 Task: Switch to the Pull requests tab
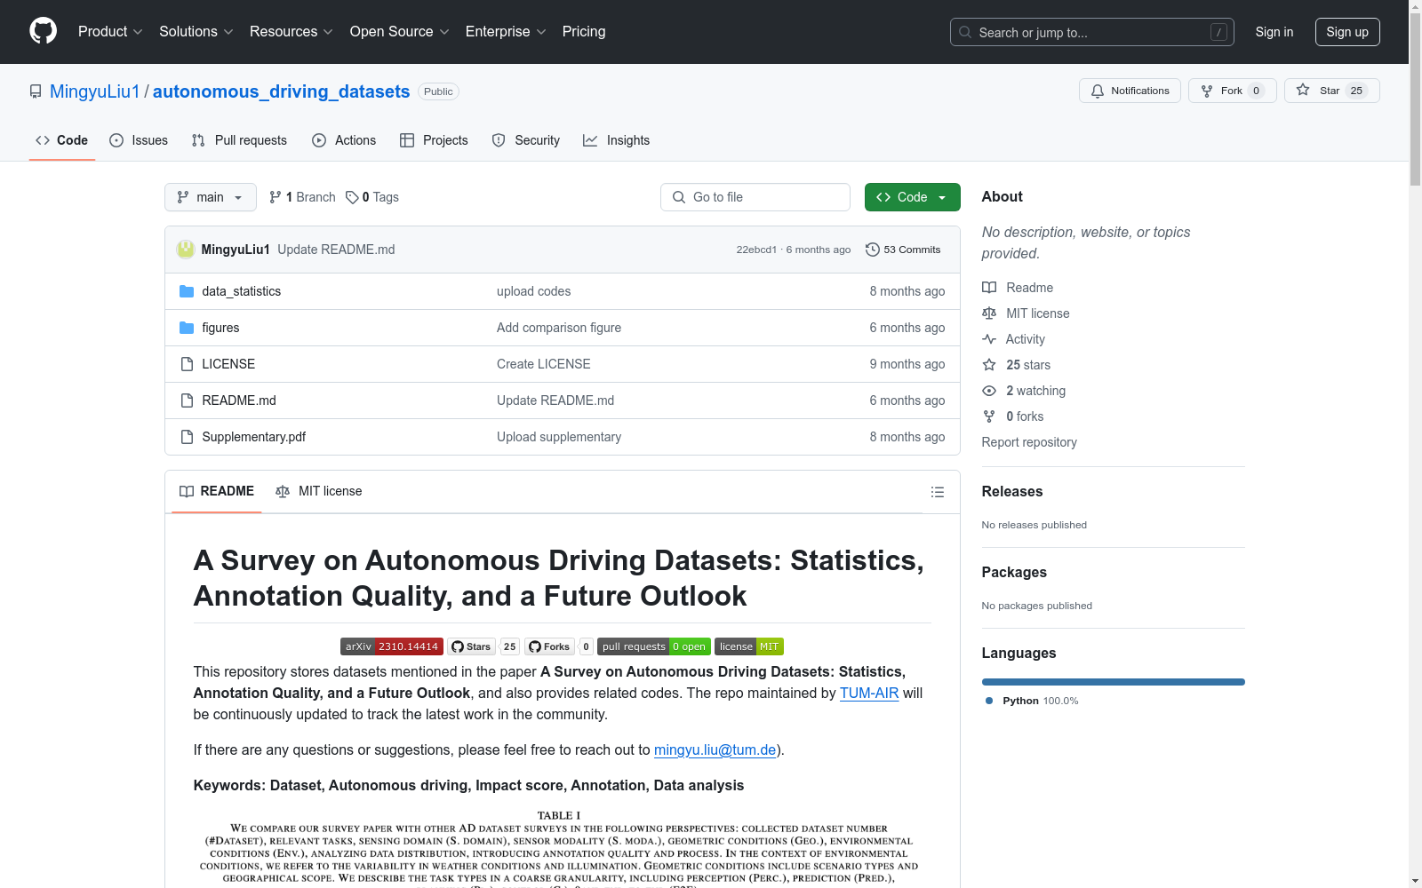pyautogui.click(x=240, y=140)
